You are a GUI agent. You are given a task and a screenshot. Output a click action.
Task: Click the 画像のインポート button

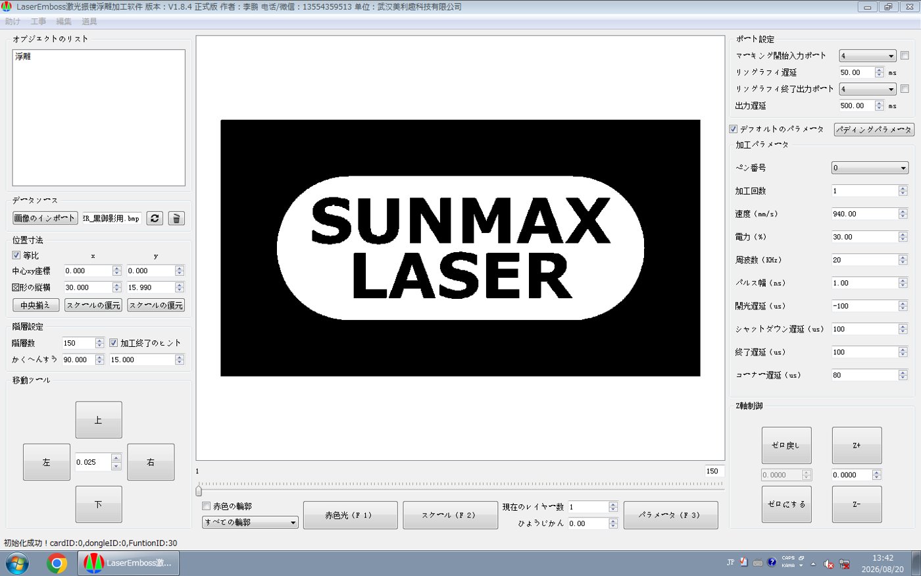(x=45, y=218)
